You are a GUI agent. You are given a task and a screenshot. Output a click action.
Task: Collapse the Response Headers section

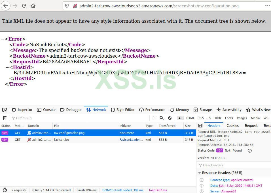pos(200,173)
